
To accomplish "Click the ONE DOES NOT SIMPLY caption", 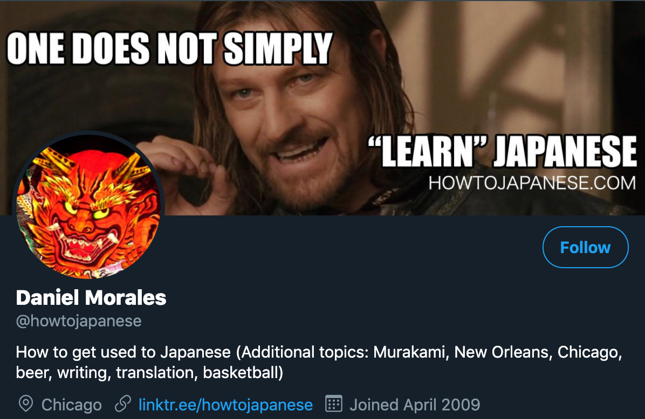I will pyautogui.click(x=169, y=48).
